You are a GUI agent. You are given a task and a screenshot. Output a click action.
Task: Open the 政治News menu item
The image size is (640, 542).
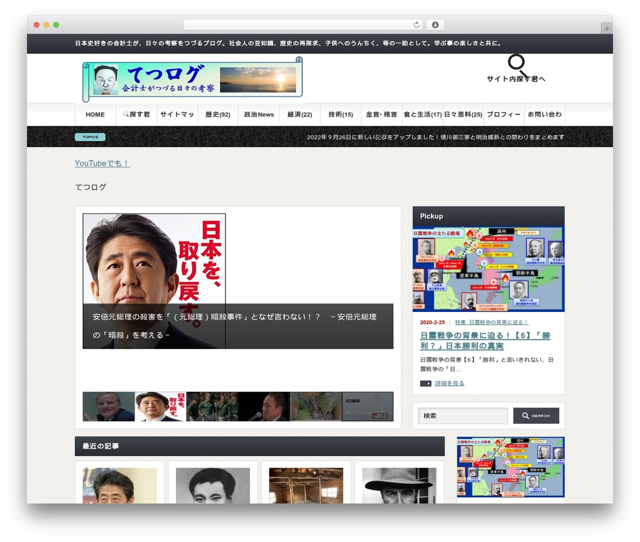pos(259,114)
